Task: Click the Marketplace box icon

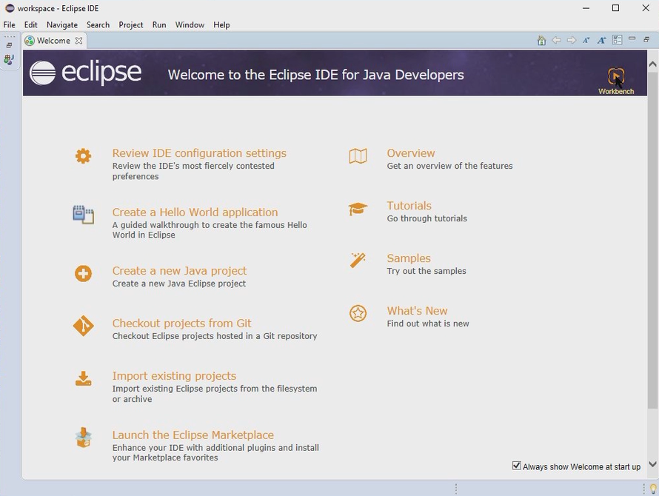Action: (83, 438)
